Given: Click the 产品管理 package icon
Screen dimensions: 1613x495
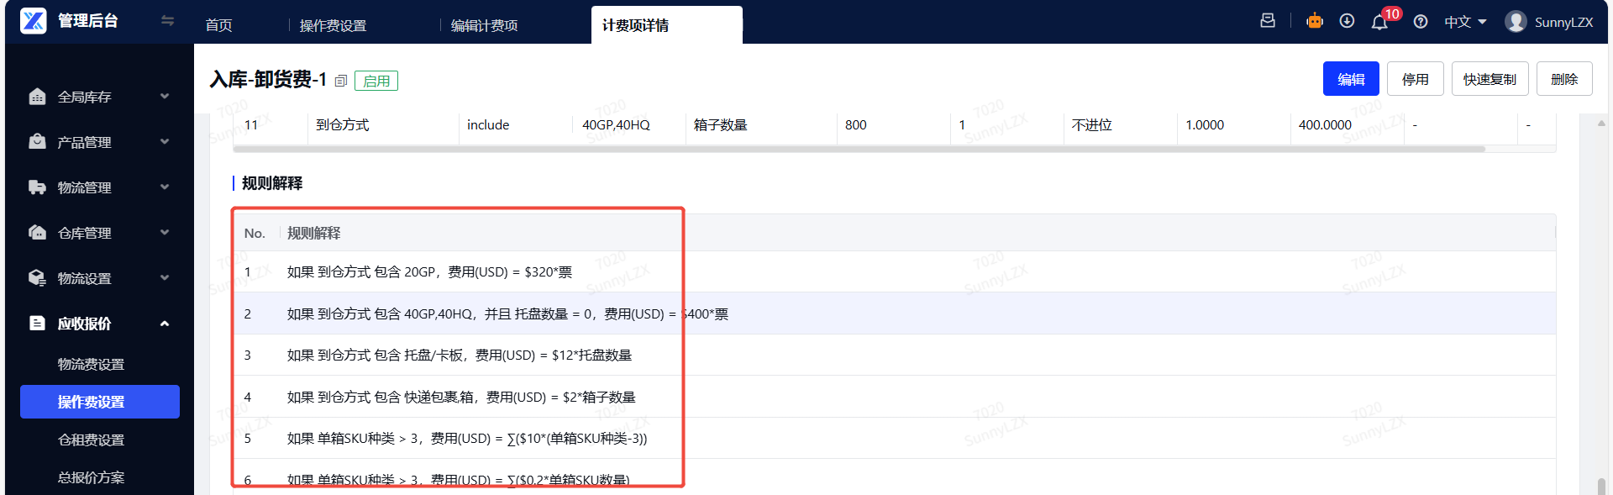Looking at the screenshot, I should 37,142.
